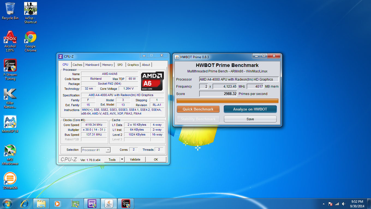Launch the 3DMark06 desktop shortcut
The image size is (371, 209).
pos(10,181)
